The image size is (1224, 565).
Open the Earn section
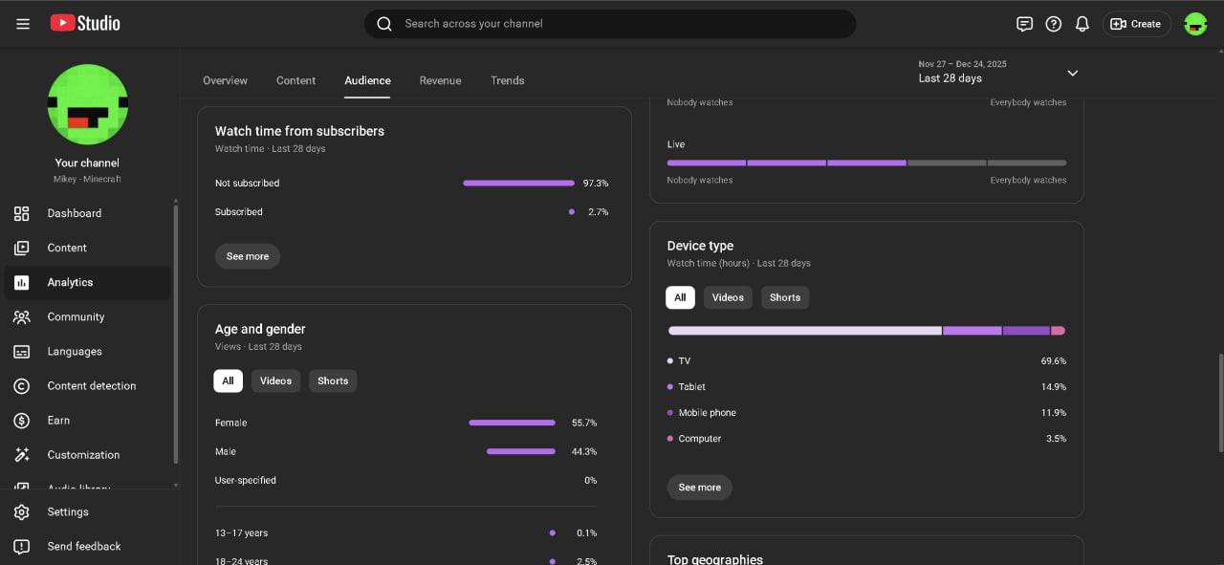[x=58, y=421]
